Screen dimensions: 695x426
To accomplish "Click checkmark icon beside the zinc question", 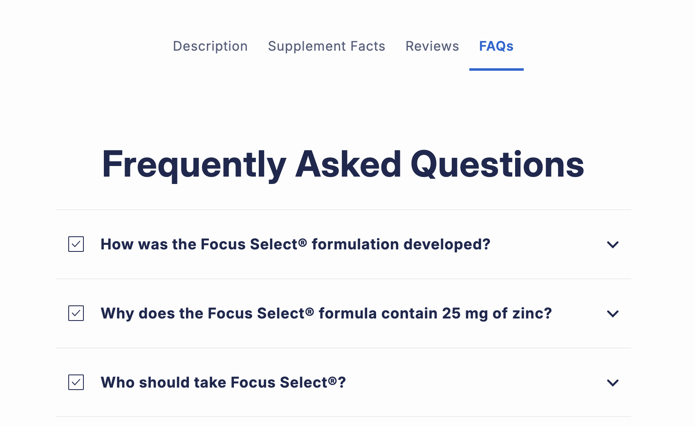I will tap(76, 313).
